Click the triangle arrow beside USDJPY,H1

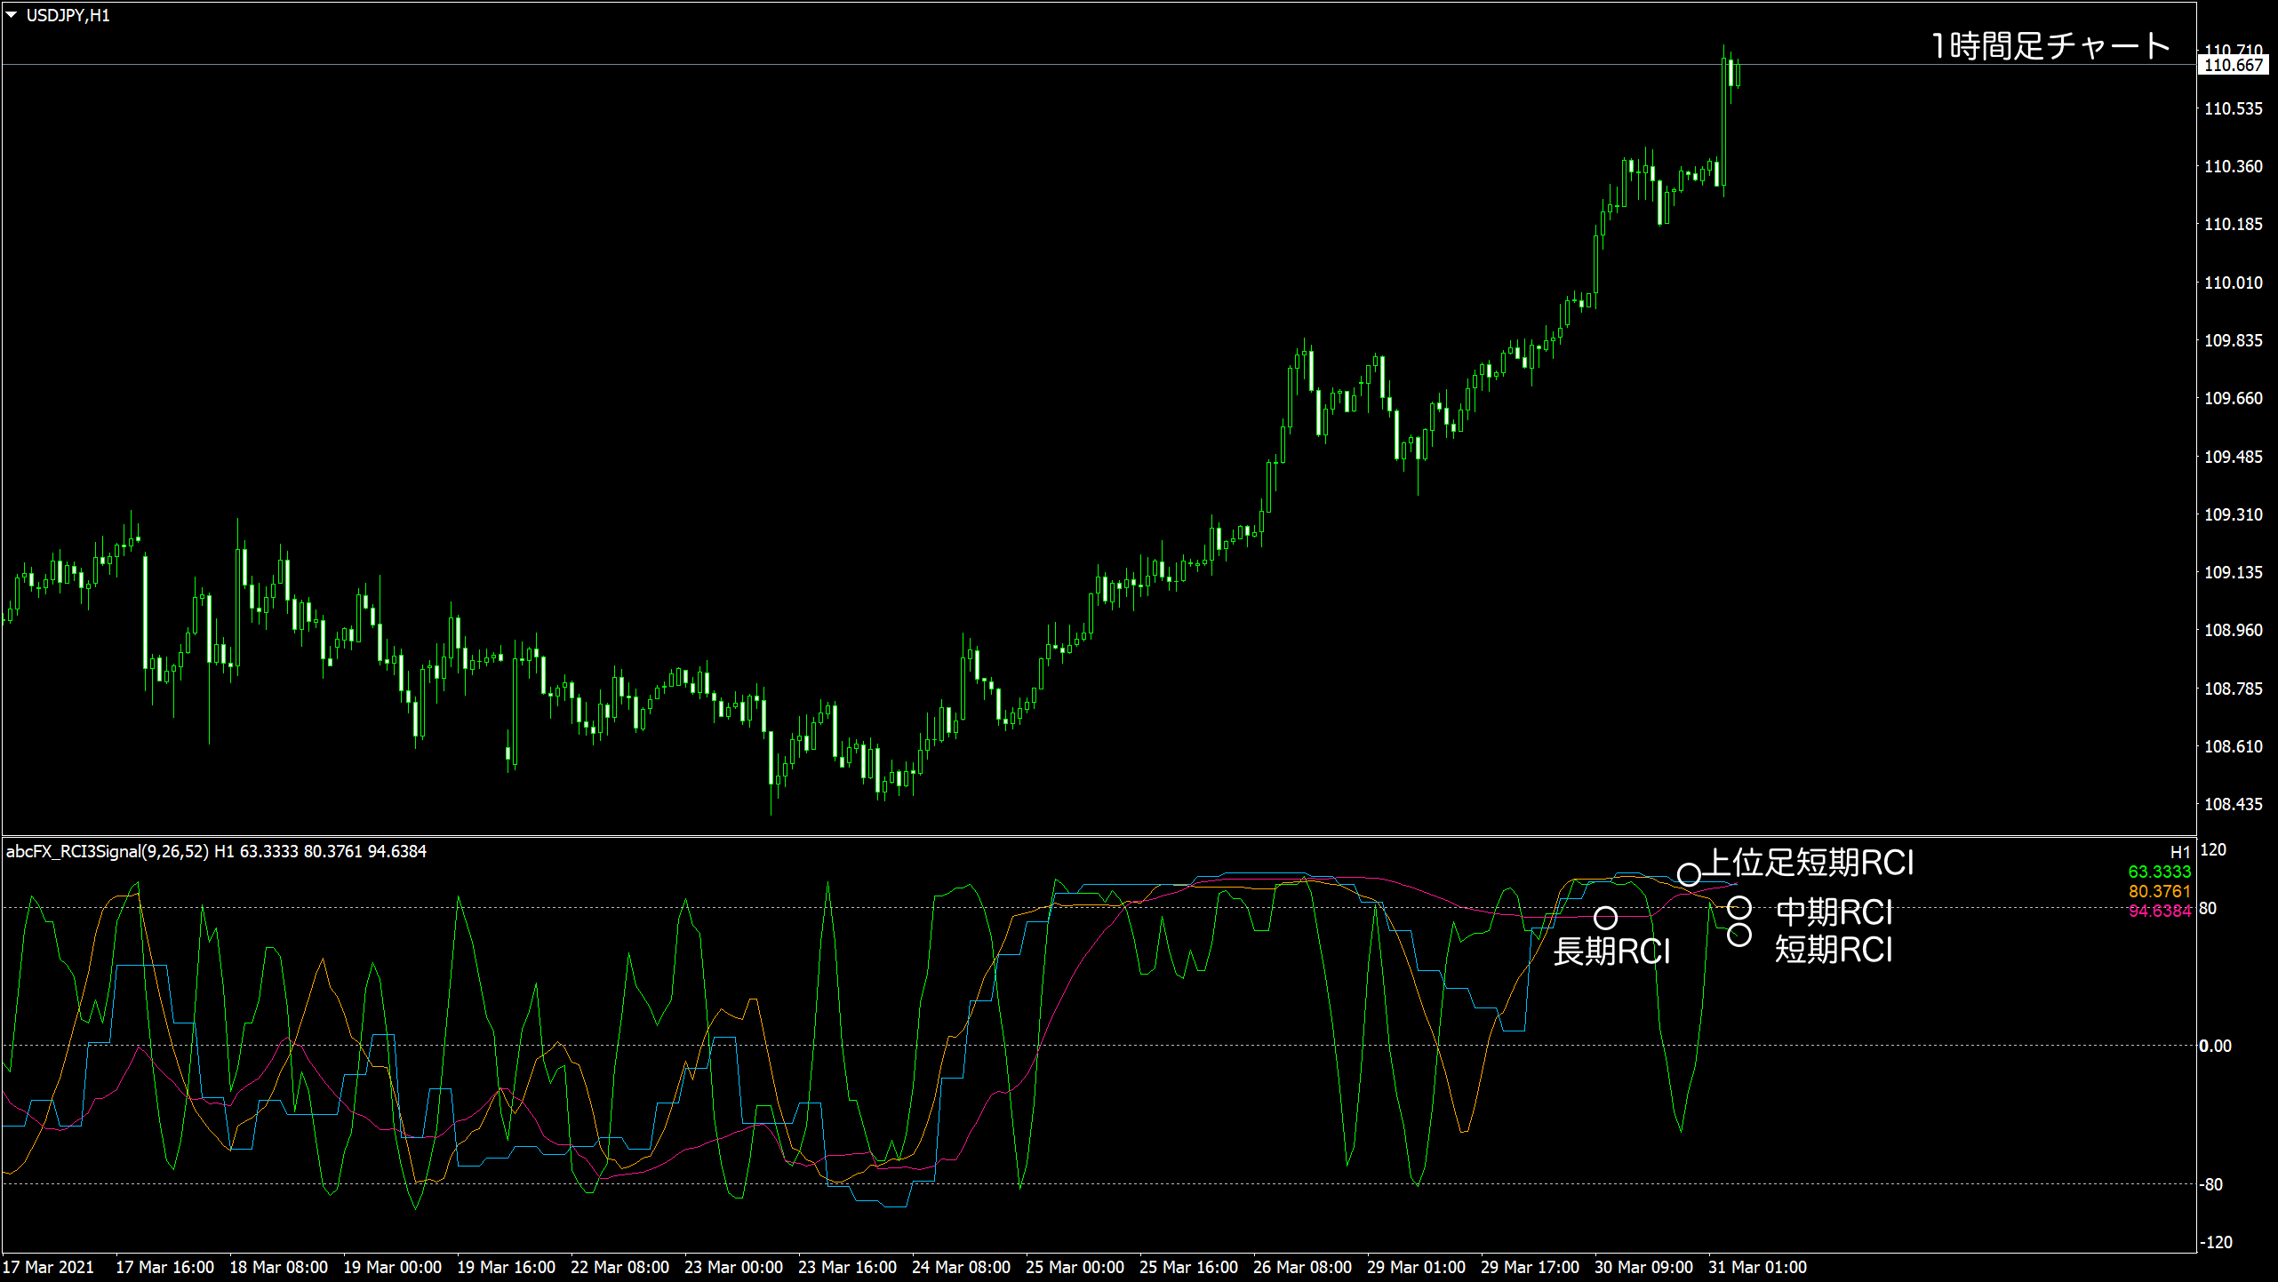(12, 15)
